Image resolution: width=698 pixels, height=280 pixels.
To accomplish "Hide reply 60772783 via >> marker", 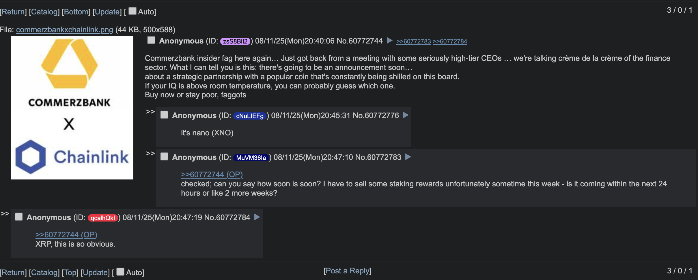I will 150,154.
